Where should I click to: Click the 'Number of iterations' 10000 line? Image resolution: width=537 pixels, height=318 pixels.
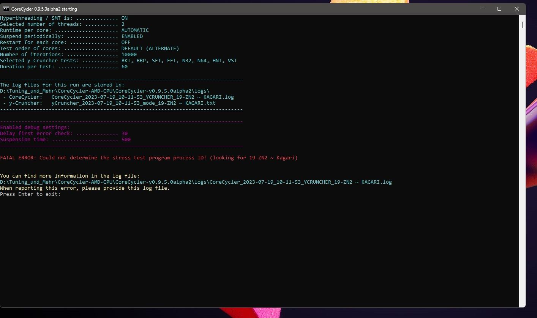click(68, 55)
